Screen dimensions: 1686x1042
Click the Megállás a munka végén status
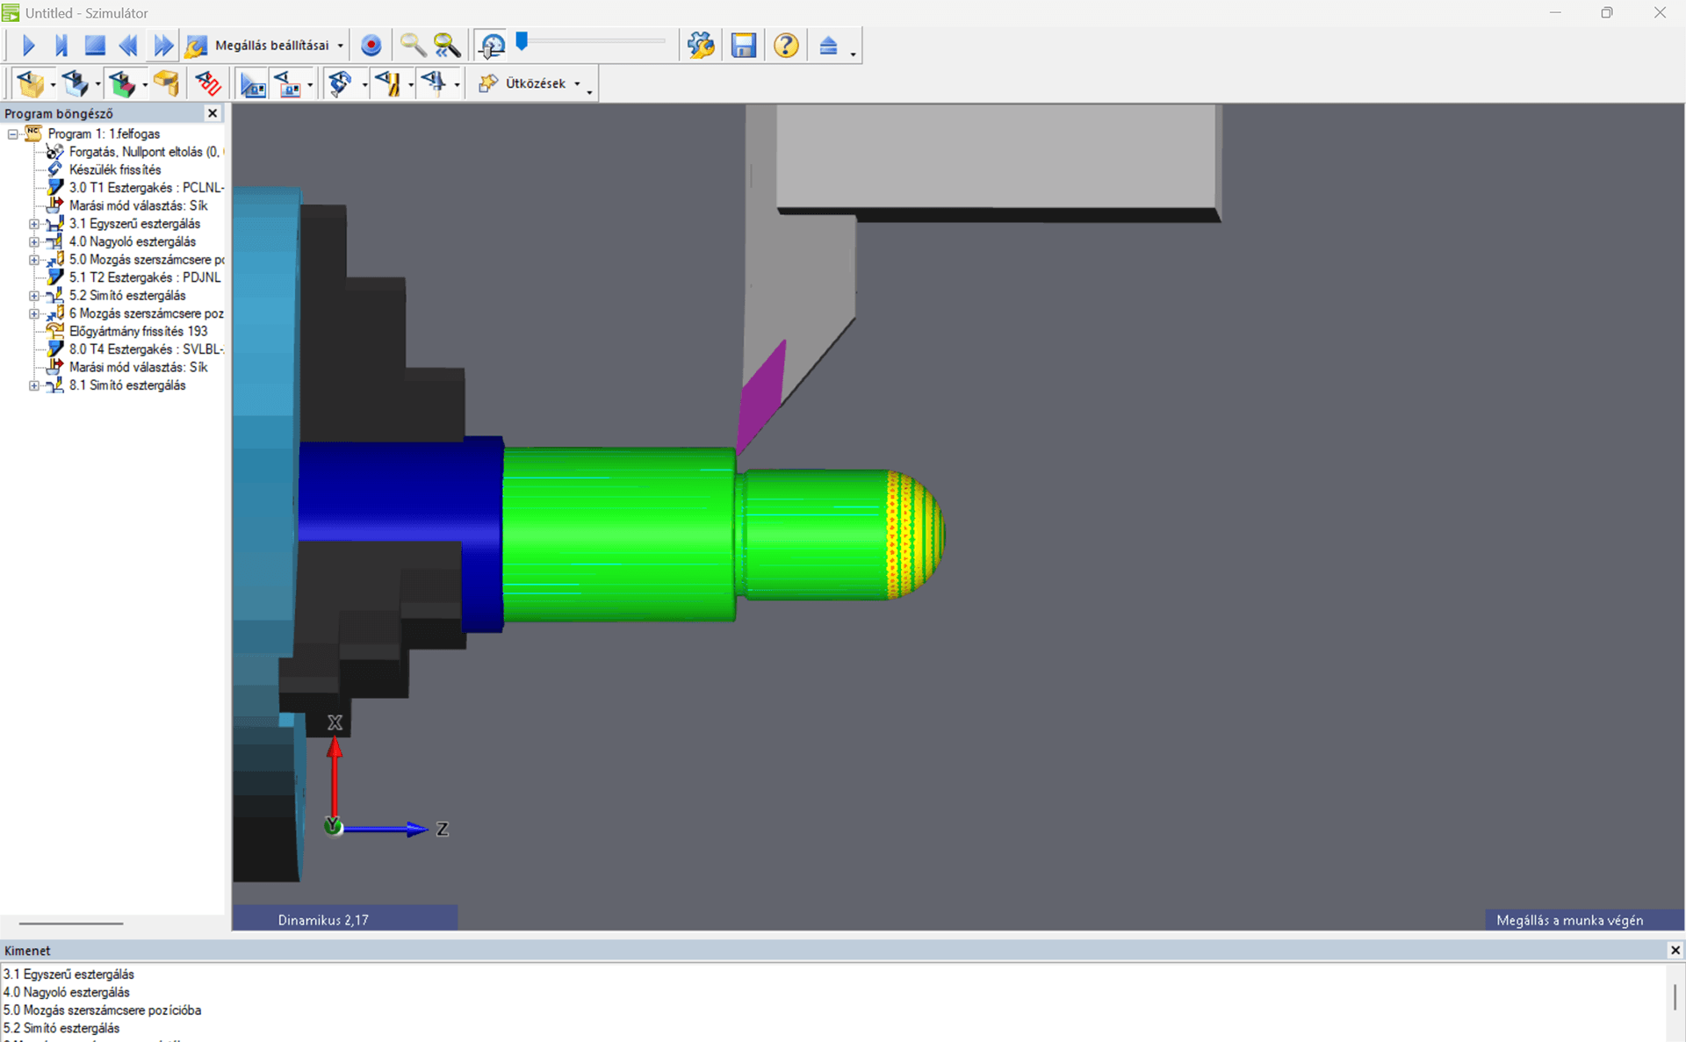pyautogui.click(x=1568, y=920)
